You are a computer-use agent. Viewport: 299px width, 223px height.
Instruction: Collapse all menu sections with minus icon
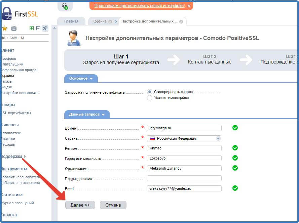[x=38, y=28]
